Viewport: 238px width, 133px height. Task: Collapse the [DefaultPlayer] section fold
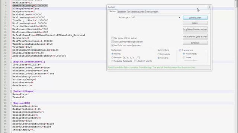(x=11, y=91)
